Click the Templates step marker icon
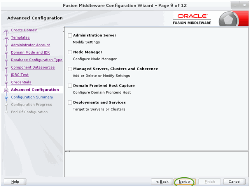This screenshot has height=187, width=250. (6, 38)
